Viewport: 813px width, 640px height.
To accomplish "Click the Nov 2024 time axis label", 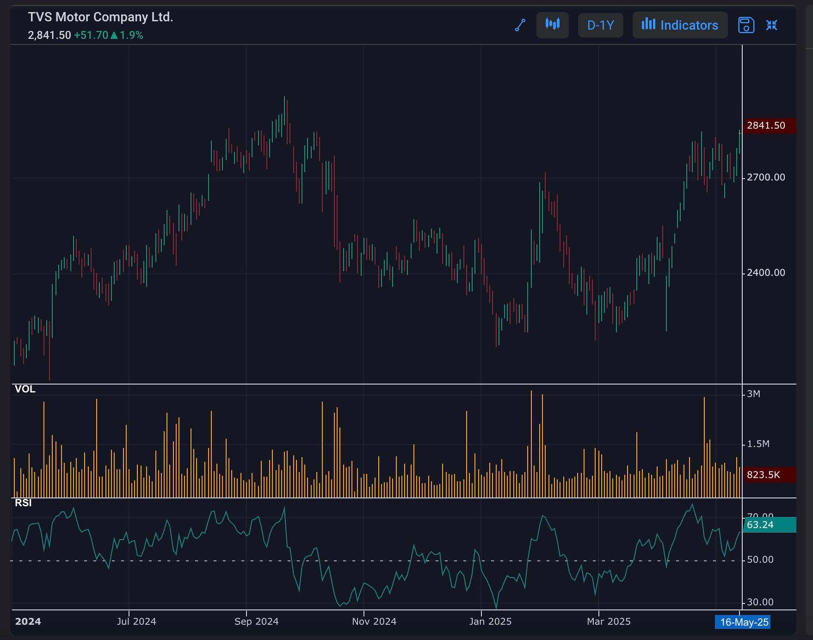I will 374,621.
